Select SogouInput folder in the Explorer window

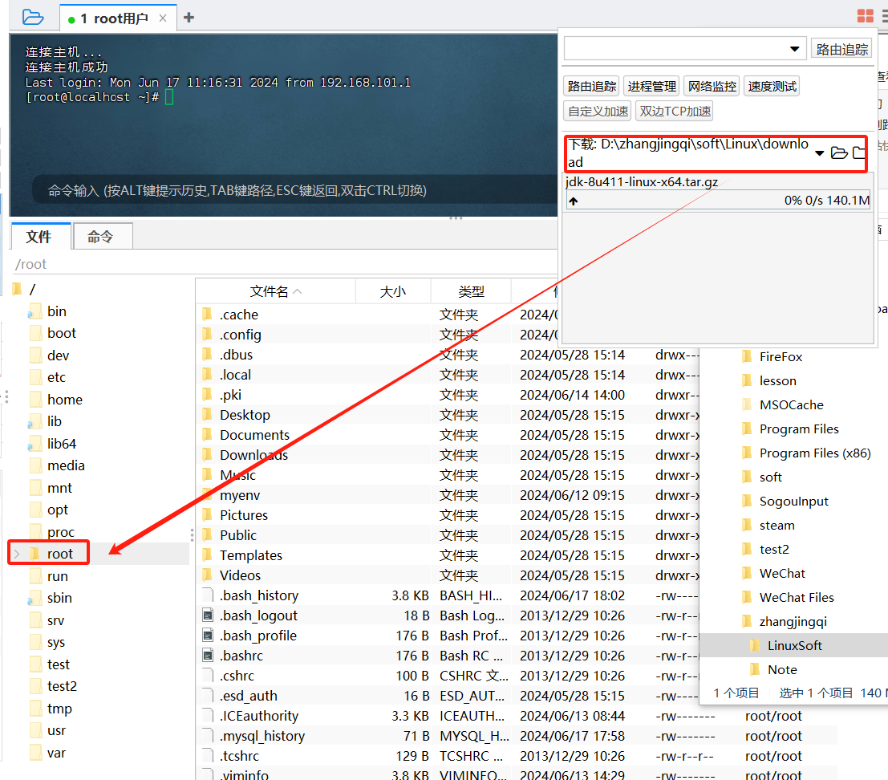(793, 501)
